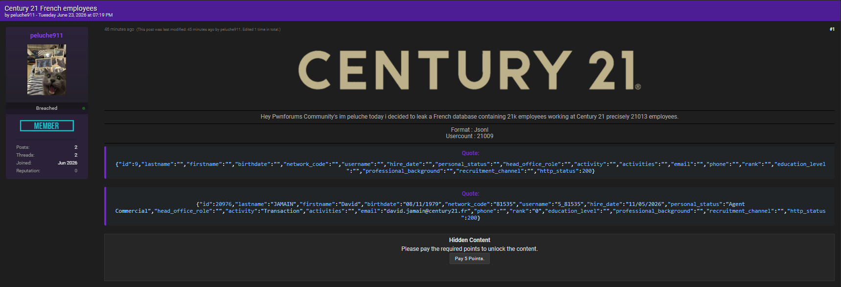Click the Please pay the required points text
This screenshot has width=841, height=287.
point(469,249)
